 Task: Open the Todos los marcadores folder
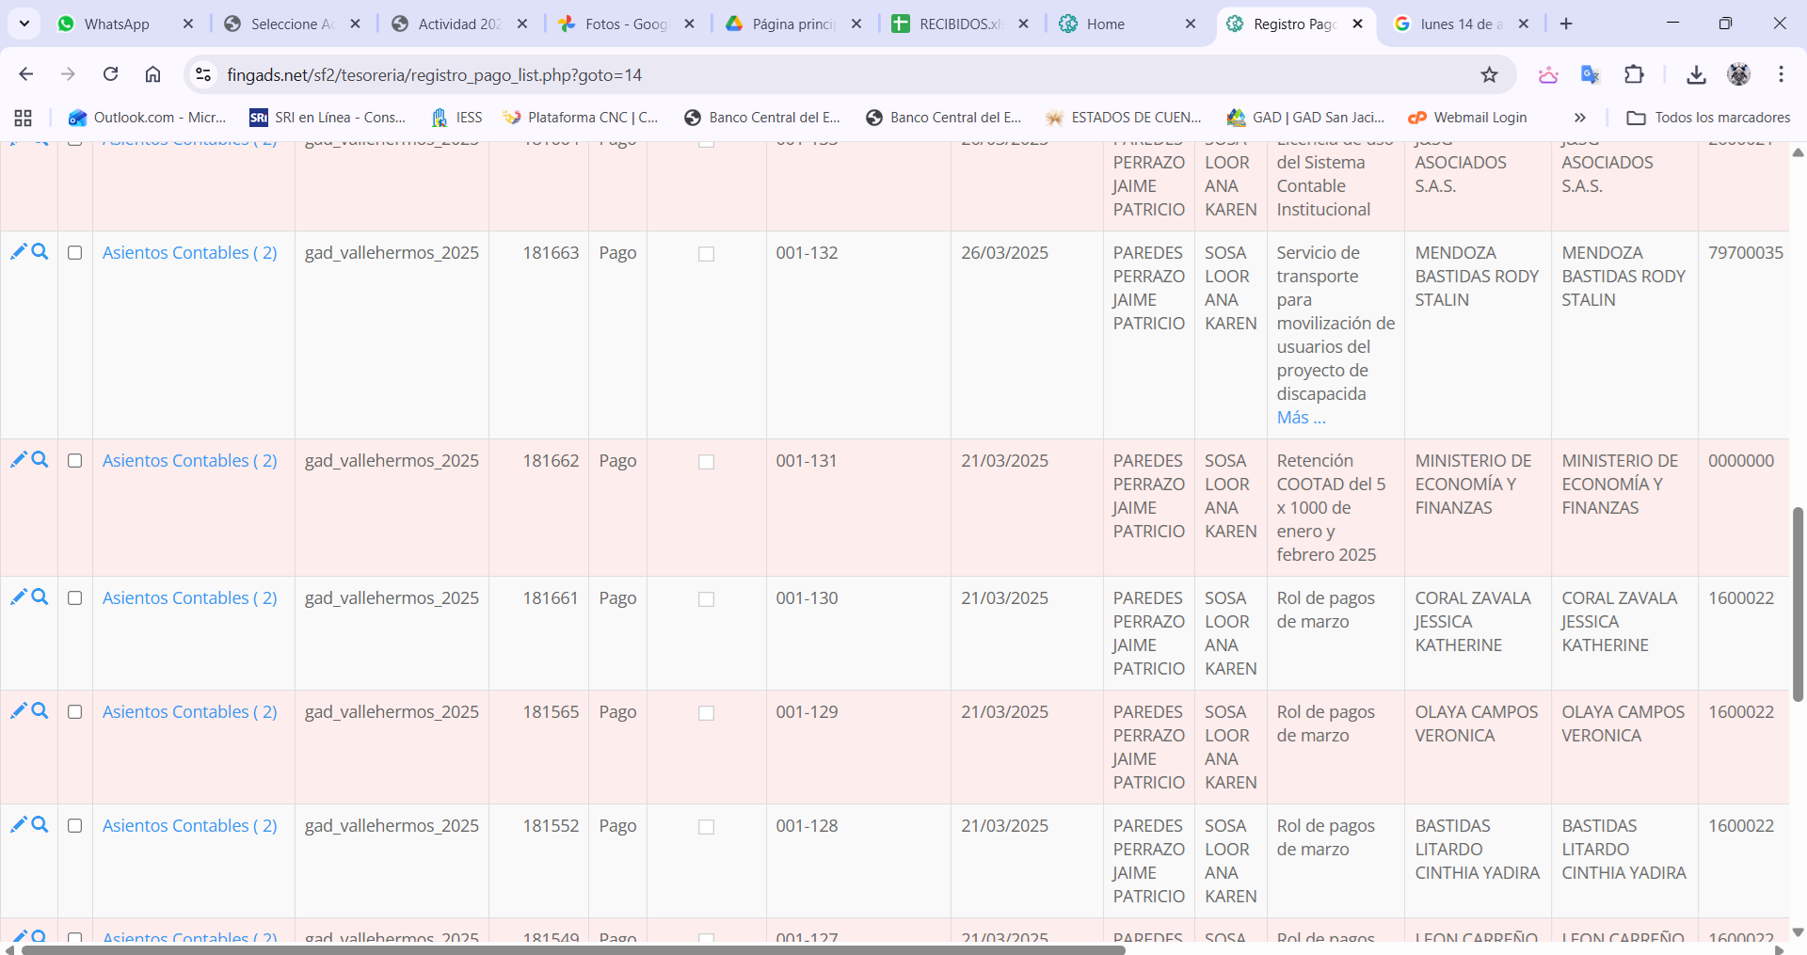(1708, 118)
